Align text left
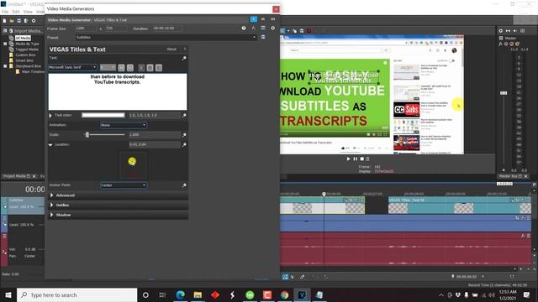Viewport: 538px width, 302px height. point(141,67)
